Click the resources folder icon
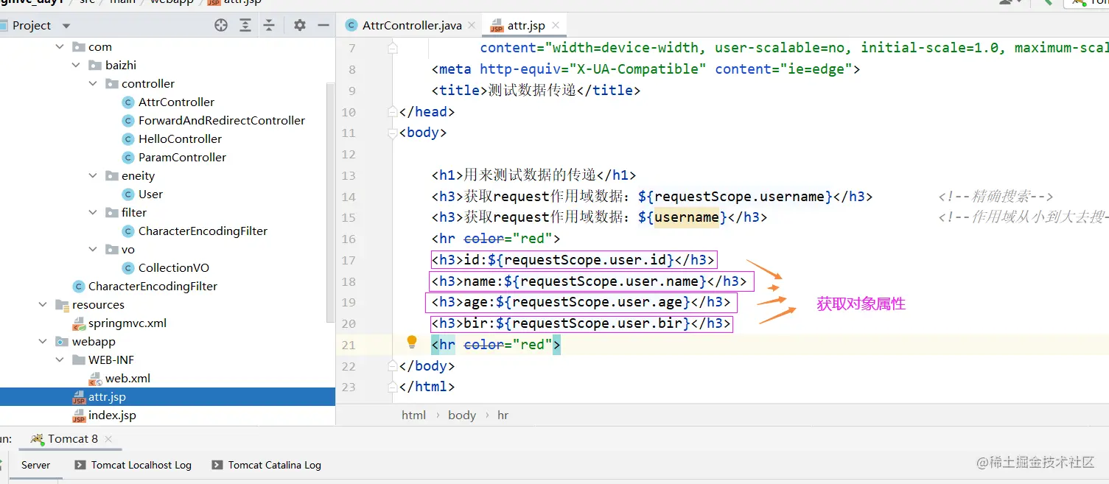This screenshot has height=484, width=1109. tap(62, 304)
